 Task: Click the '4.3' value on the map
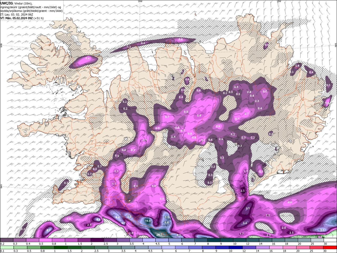pos(117,217)
